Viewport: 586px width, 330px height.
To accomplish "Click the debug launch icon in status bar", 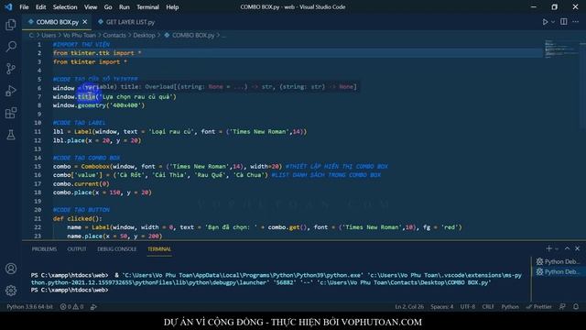I will tap(93, 307).
